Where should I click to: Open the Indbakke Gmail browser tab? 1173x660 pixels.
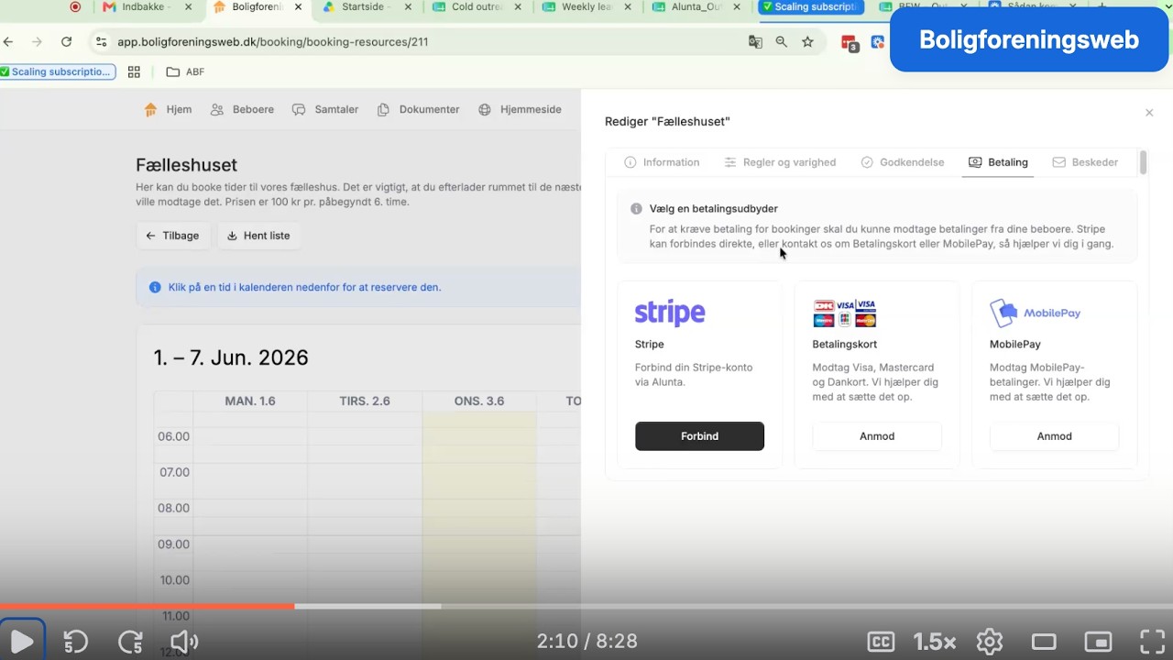(x=145, y=6)
